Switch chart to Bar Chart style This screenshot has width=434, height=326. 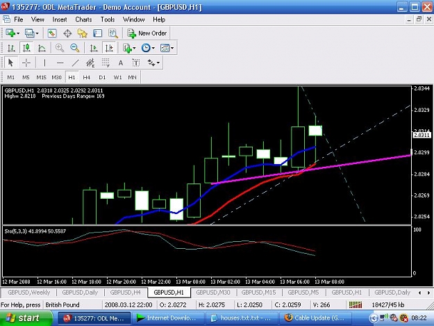tap(11, 48)
